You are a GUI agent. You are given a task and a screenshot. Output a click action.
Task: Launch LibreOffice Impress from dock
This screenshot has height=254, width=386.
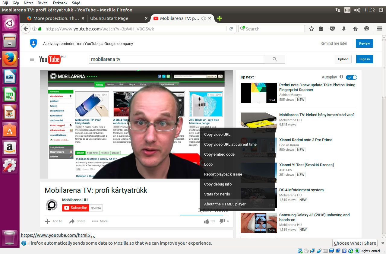point(10,112)
